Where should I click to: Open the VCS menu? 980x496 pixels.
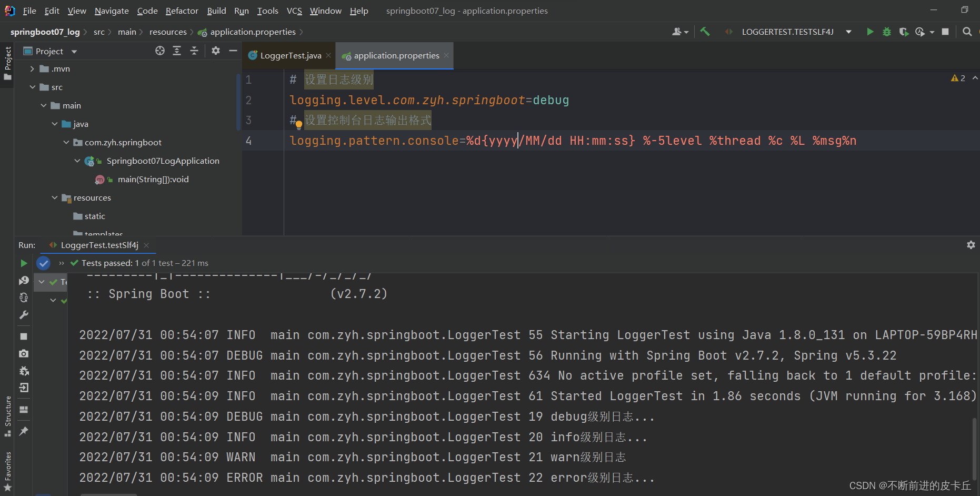coord(294,11)
